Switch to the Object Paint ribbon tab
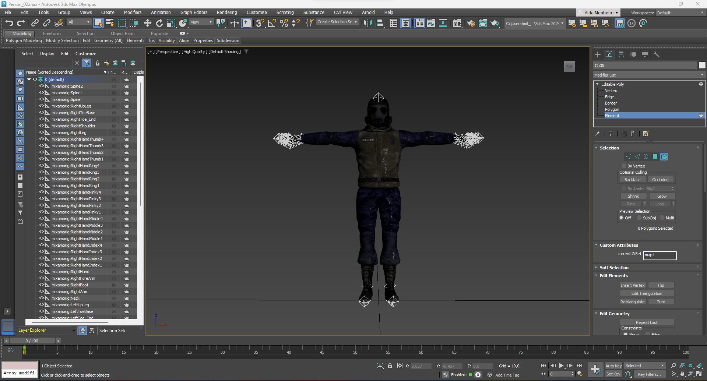This screenshot has width=707, height=381. point(123,33)
